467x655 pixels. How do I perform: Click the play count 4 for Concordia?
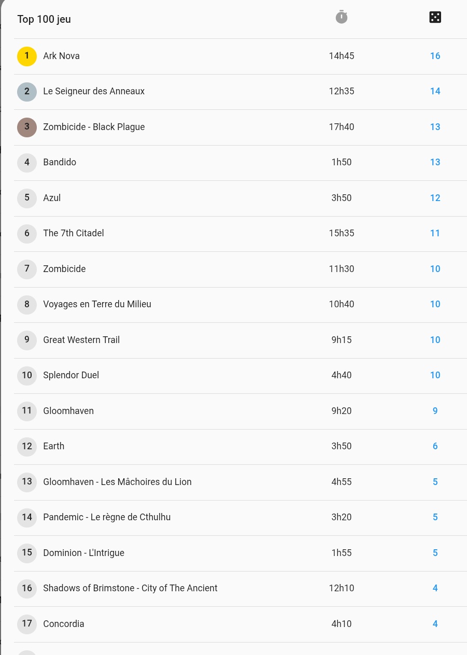pos(435,624)
